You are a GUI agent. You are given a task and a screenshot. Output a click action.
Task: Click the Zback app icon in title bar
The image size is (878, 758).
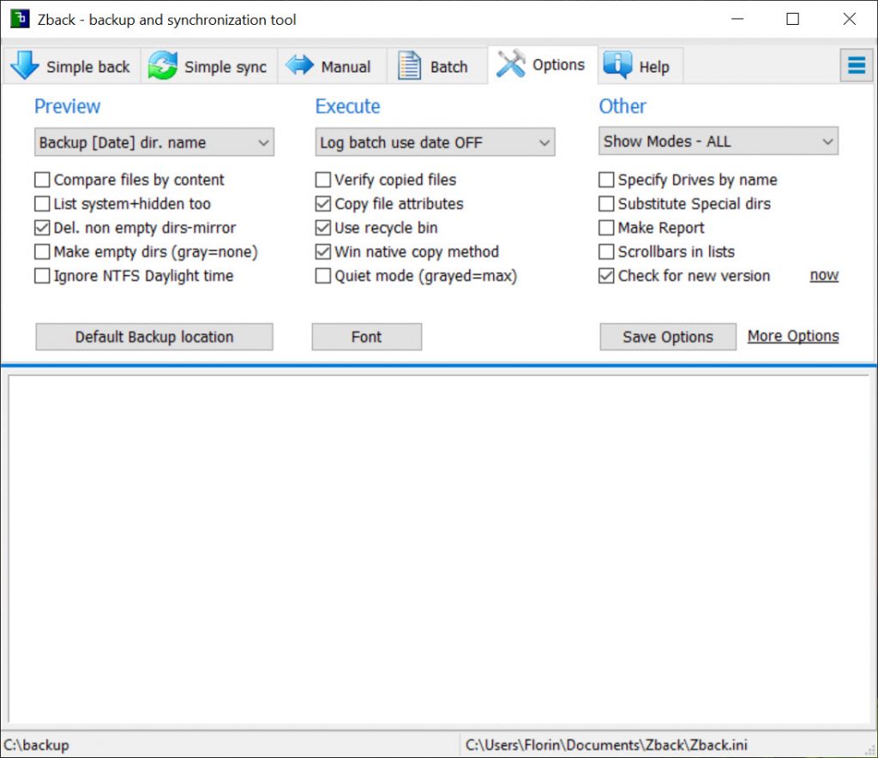pos(20,19)
